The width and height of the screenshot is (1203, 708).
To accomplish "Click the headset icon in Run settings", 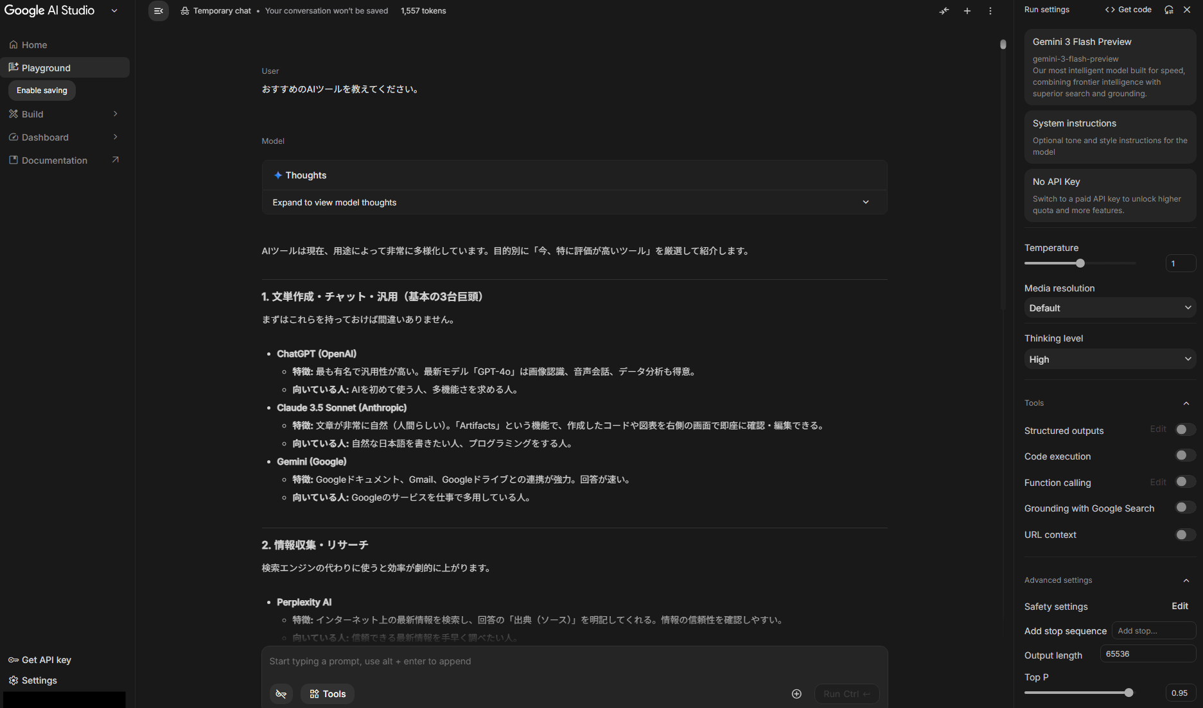I will tap(1168, 10).
